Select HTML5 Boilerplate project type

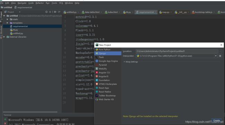point(108,84)
